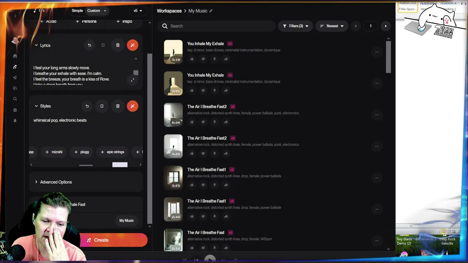Go to the previous page of songs
The image size is (468, 263).
(356, 26)
